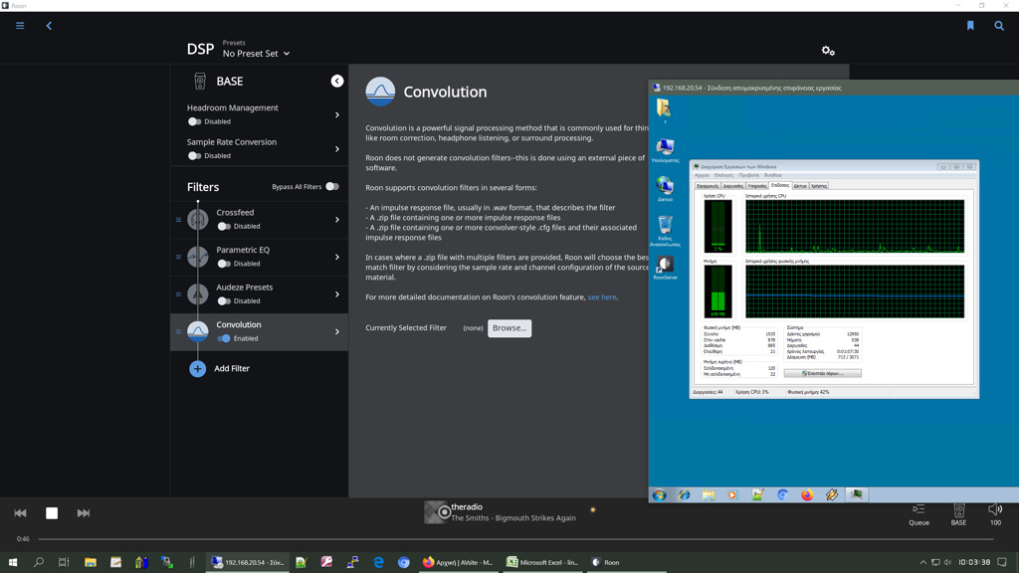1019x573 pixels.
Task: Stop playback with the square button
Action: (x=52, y=513)
